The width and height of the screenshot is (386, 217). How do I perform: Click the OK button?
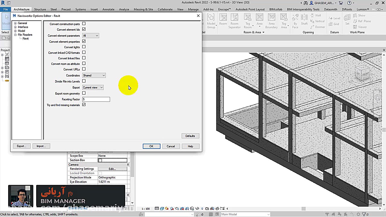point(151,146)
